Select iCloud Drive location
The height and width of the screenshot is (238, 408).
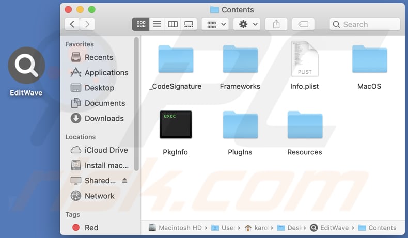[99, 150]
